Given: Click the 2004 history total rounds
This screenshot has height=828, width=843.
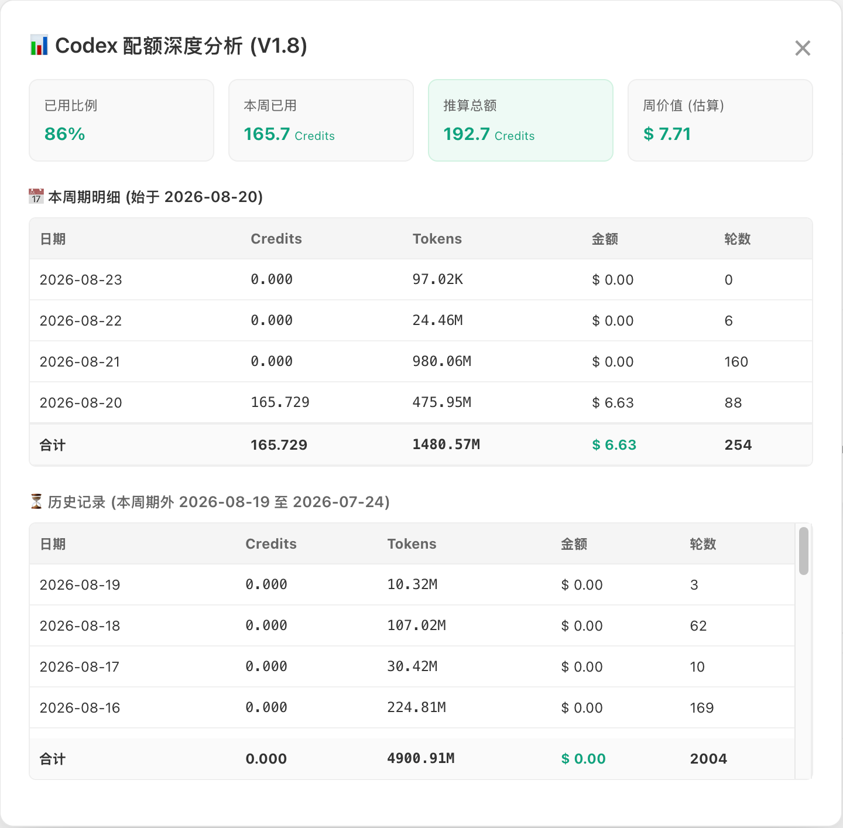Looking at the screenshot, I should click(708, 759).
